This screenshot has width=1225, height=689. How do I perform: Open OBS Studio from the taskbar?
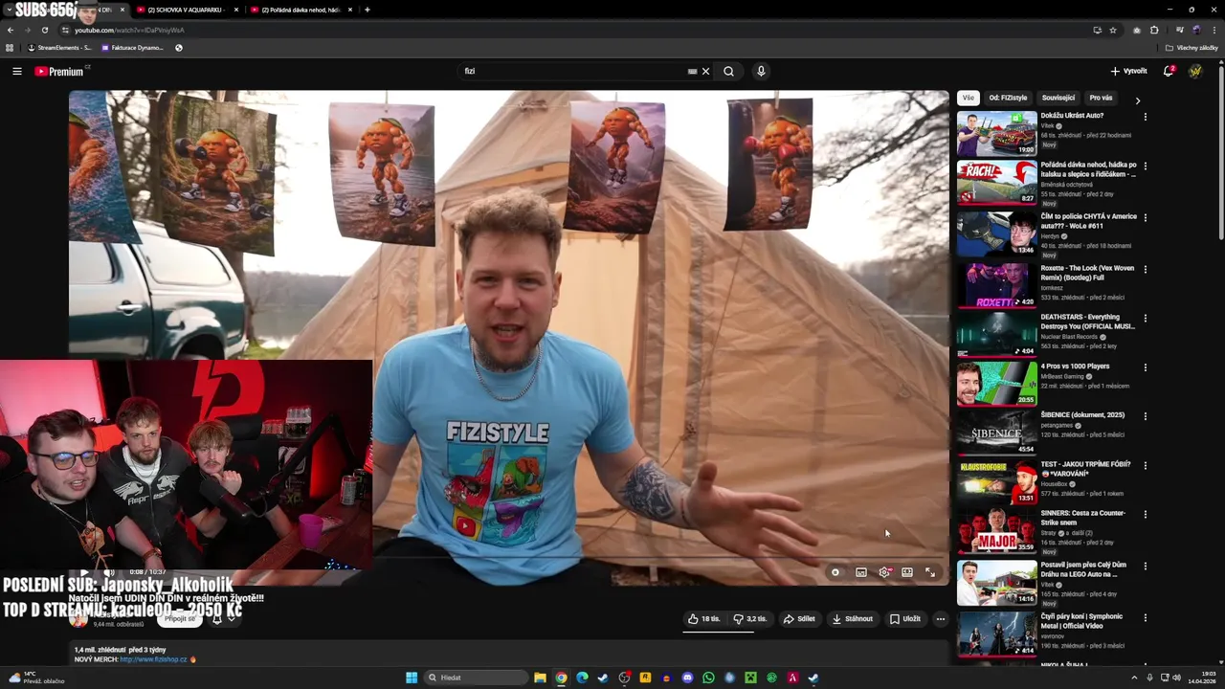point(624,678)
